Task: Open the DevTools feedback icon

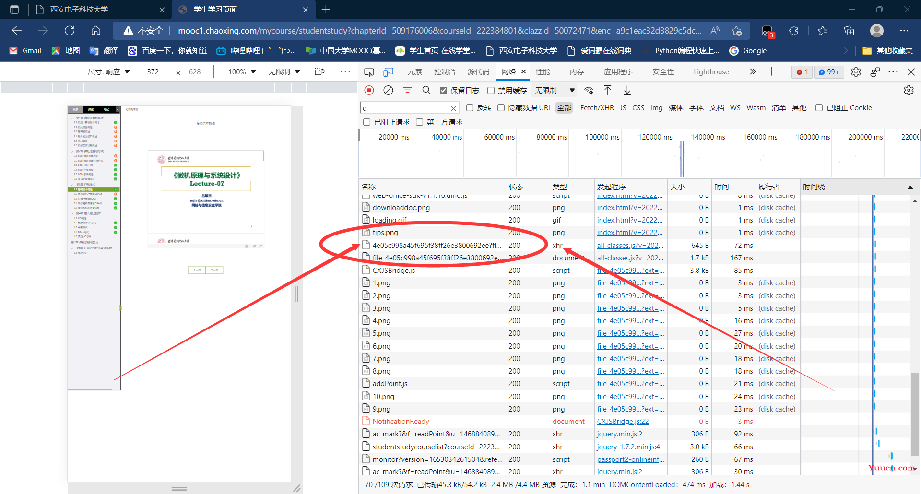Action: tap(875, 72)
